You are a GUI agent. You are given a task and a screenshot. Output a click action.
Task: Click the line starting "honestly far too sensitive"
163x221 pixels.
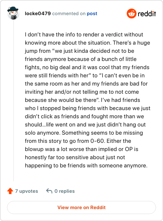coord(75,157)
